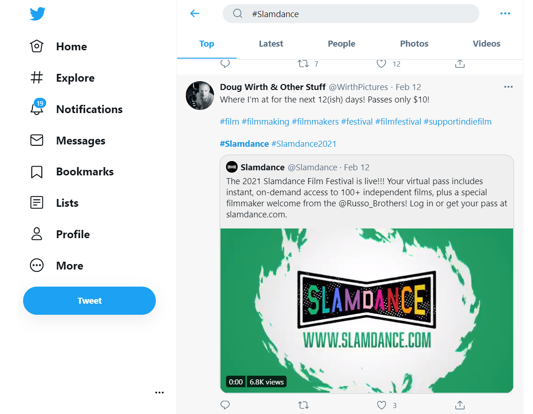
Task: Switch to the Latest tab
Action: tap(271, 44)
